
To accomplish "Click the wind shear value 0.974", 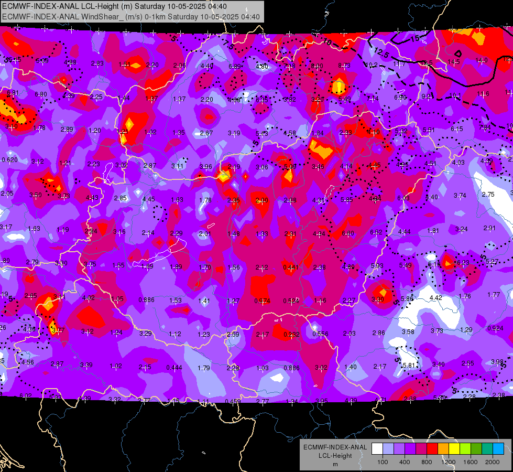I will (x=262, y=301).
